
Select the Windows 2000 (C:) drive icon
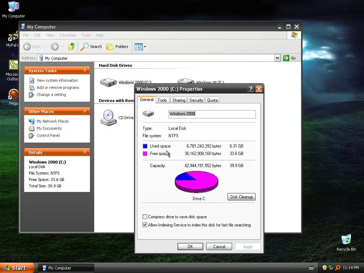(x=108, y=82)
